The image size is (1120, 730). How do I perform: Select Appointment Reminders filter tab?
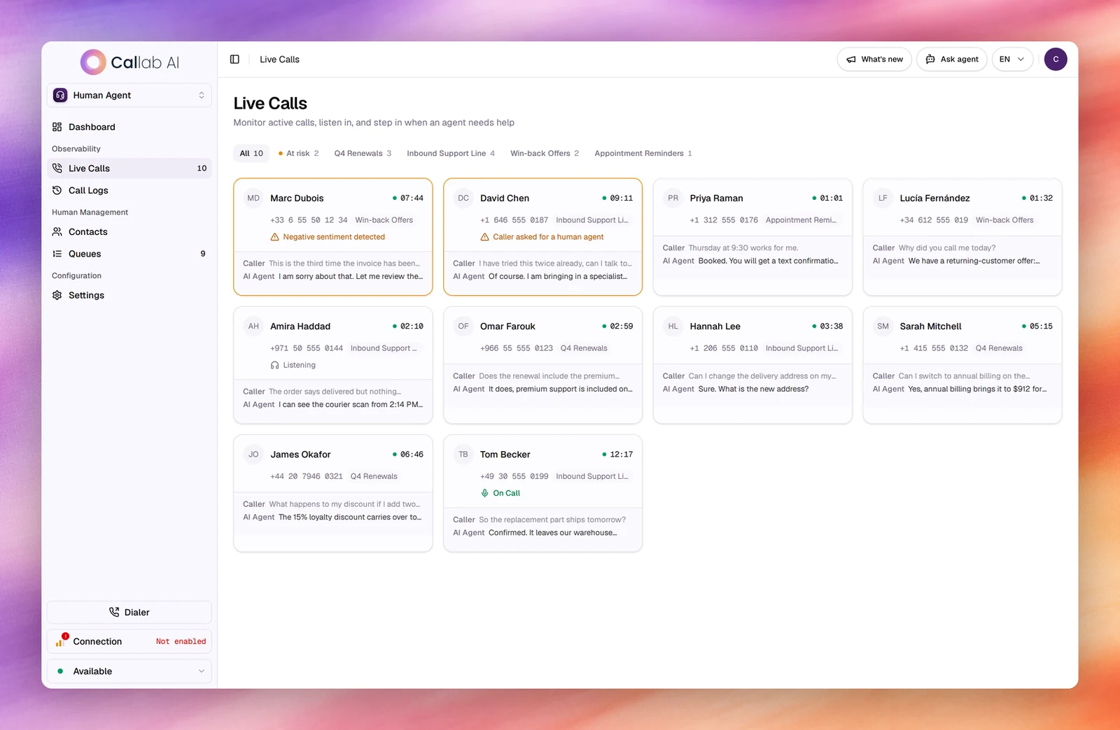[x=643, y=153]
